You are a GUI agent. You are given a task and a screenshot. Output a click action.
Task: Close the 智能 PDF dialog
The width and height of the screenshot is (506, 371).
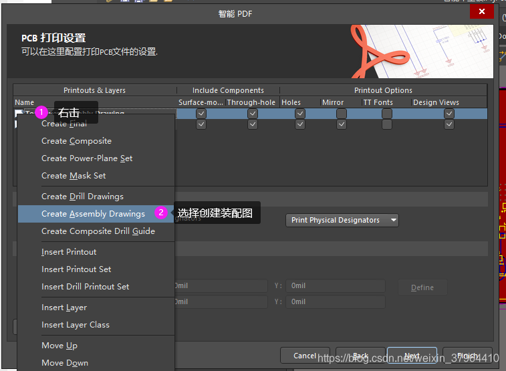(482, 11)
